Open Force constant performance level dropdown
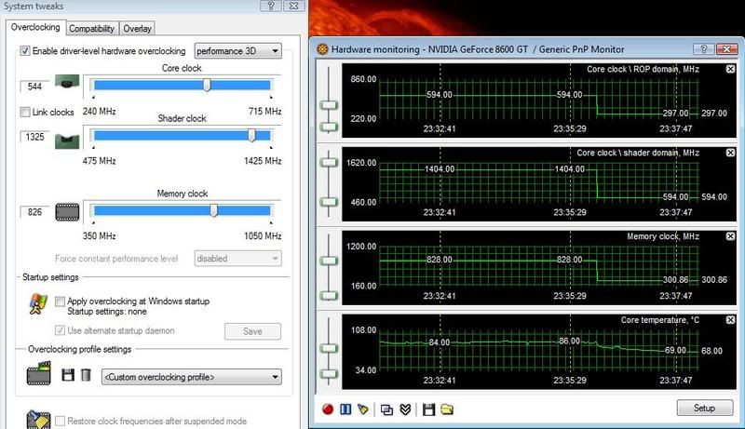Viewport: 745px width, 429px height. (238, 259)
